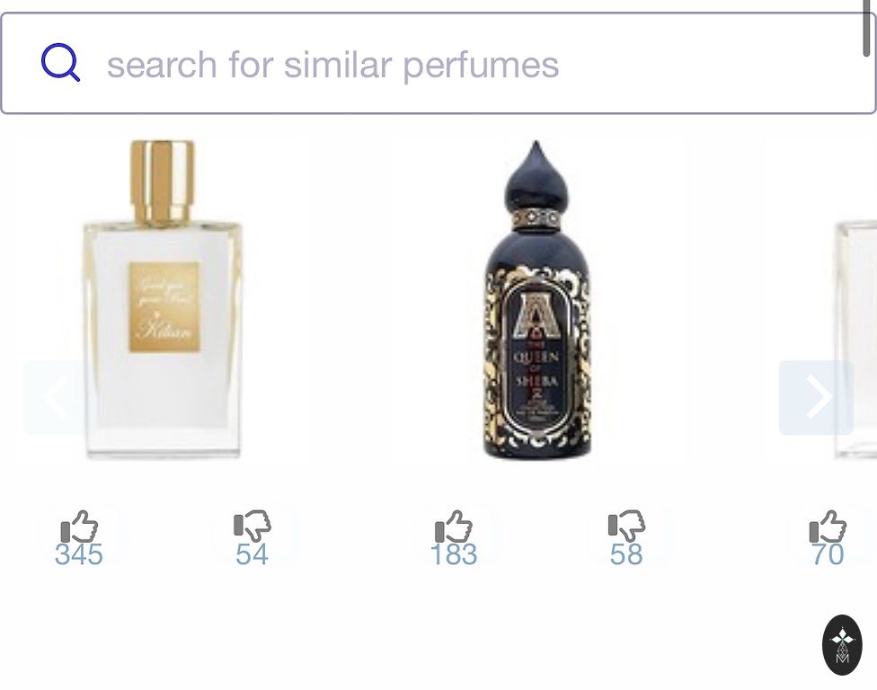This screenshot has width=877, height=690.
Task: Give thumbs down to Queen of Sheba
Action: [x=626, y=526]
